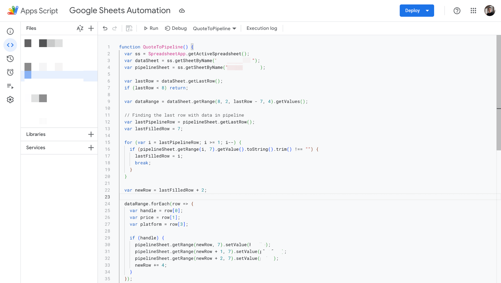Click the Files panel heading

(x=31, y=28)
